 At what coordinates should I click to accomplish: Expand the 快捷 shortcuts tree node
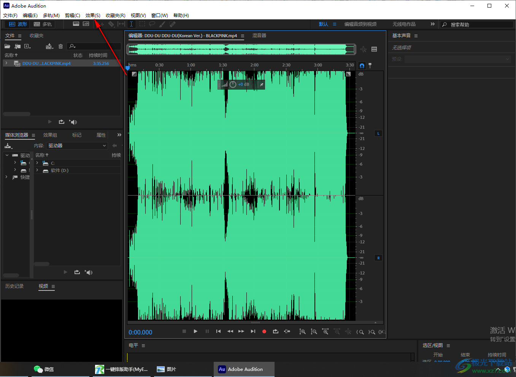pyautogui.click(x=6, y=177)
